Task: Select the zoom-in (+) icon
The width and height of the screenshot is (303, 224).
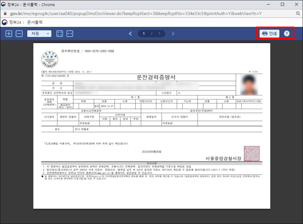Action: pos(9,34)
